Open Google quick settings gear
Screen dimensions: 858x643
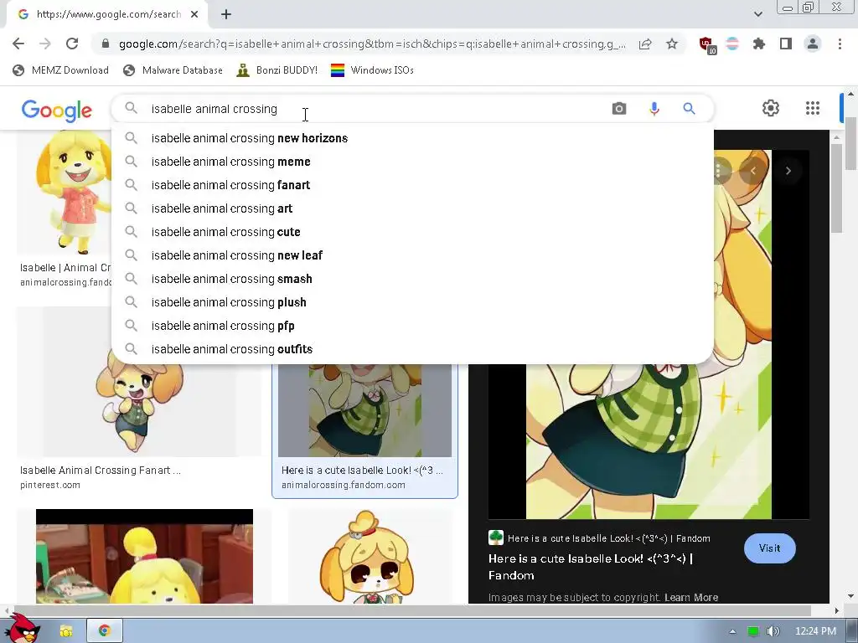(771, 108)
